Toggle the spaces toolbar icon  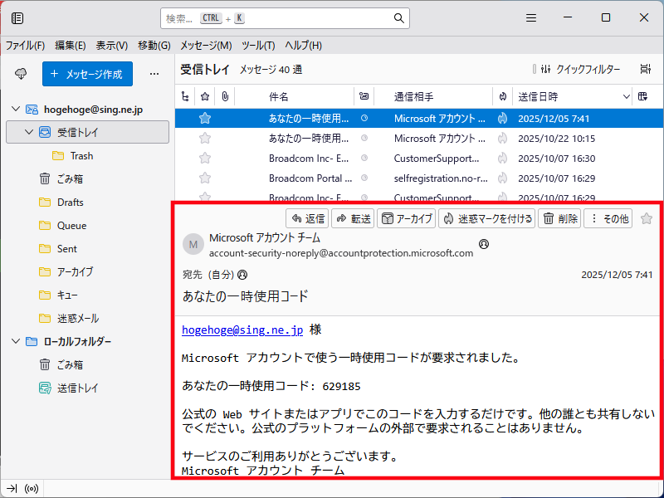(17, 18)
